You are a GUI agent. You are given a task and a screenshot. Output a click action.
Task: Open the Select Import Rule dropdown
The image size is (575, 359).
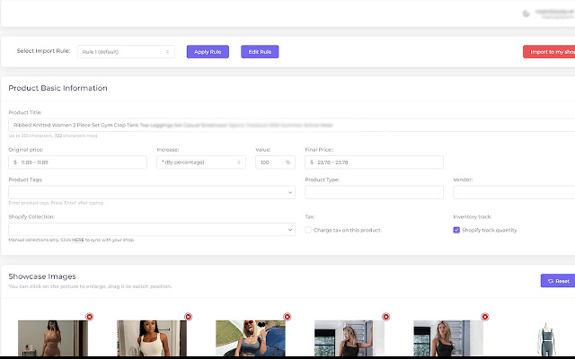pyautogui.click(x=126, y=52)
